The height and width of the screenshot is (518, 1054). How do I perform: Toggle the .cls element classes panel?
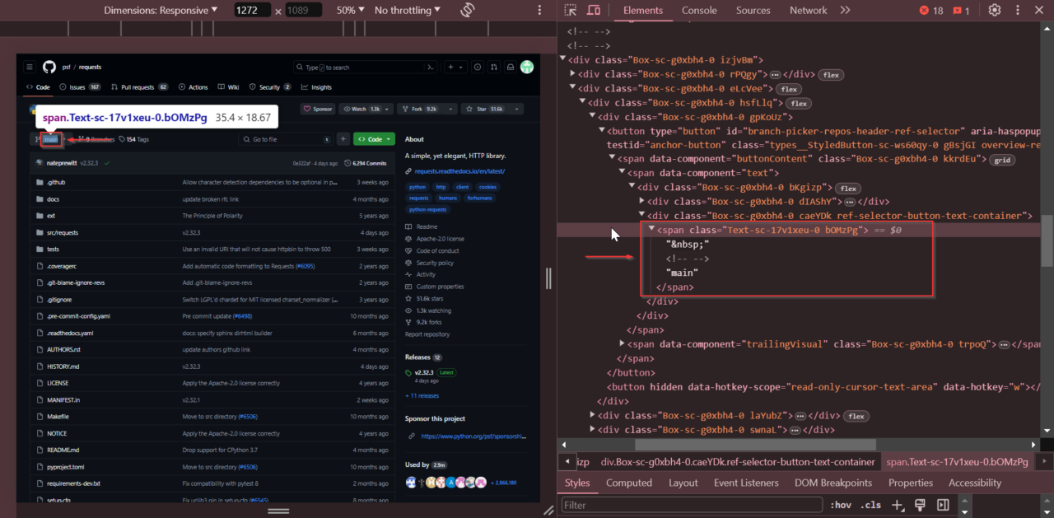tap(870, 505)
